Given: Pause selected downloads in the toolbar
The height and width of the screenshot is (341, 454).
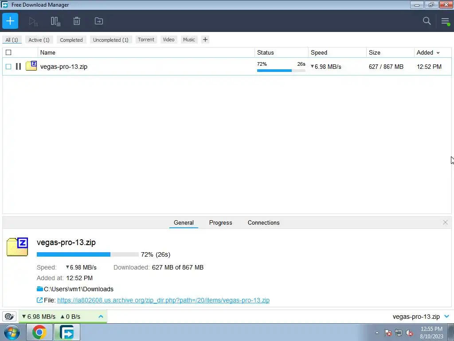Looking at the screenshot, I should (55, 21).
